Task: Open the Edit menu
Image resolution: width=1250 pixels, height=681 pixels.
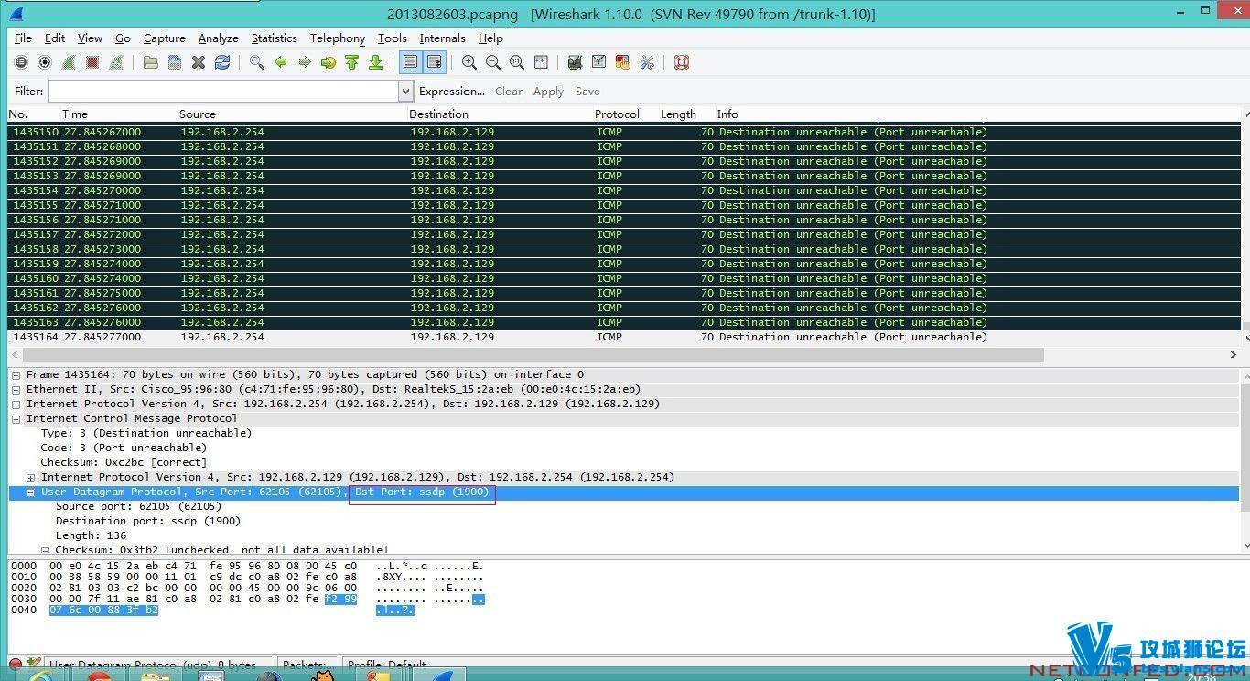Action: (55, 38)
